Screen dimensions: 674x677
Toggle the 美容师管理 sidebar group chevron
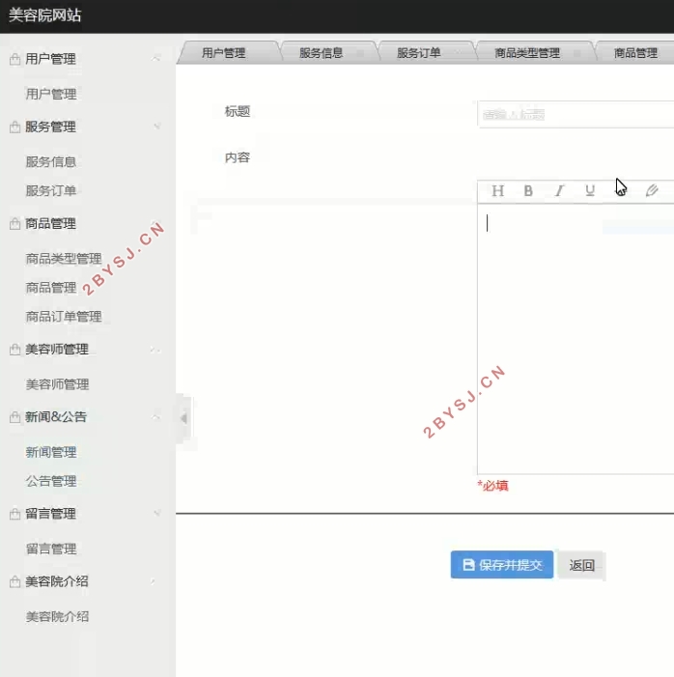coord(155,350)
